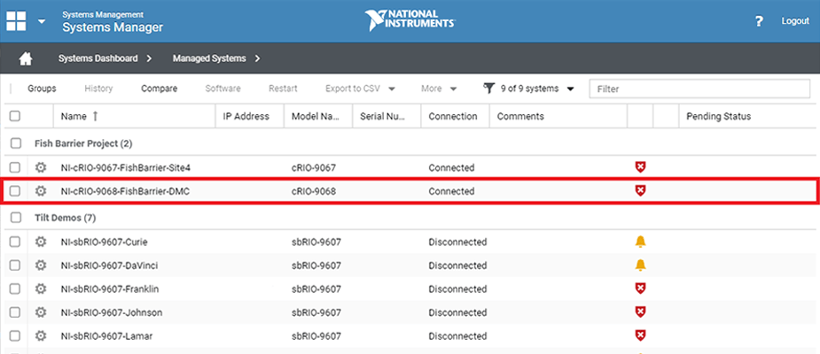Click the National Instruments logo
The height and width of the screenshot is (354, 820).
tap(410, 20)
